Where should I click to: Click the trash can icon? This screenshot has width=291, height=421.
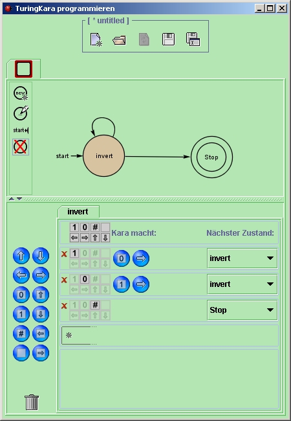click(x=32, y=402)
